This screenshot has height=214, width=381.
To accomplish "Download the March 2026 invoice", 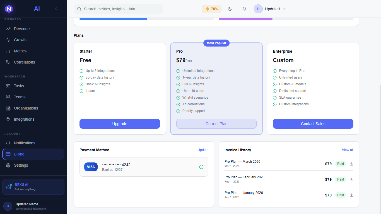I will 351,164.
